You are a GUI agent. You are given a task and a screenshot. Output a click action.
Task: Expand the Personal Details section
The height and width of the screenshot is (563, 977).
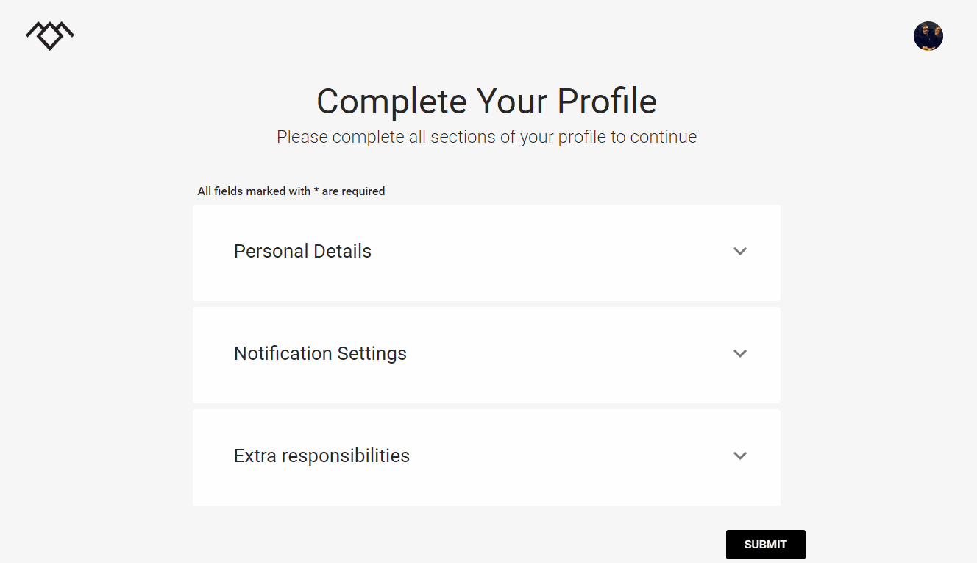486,251
